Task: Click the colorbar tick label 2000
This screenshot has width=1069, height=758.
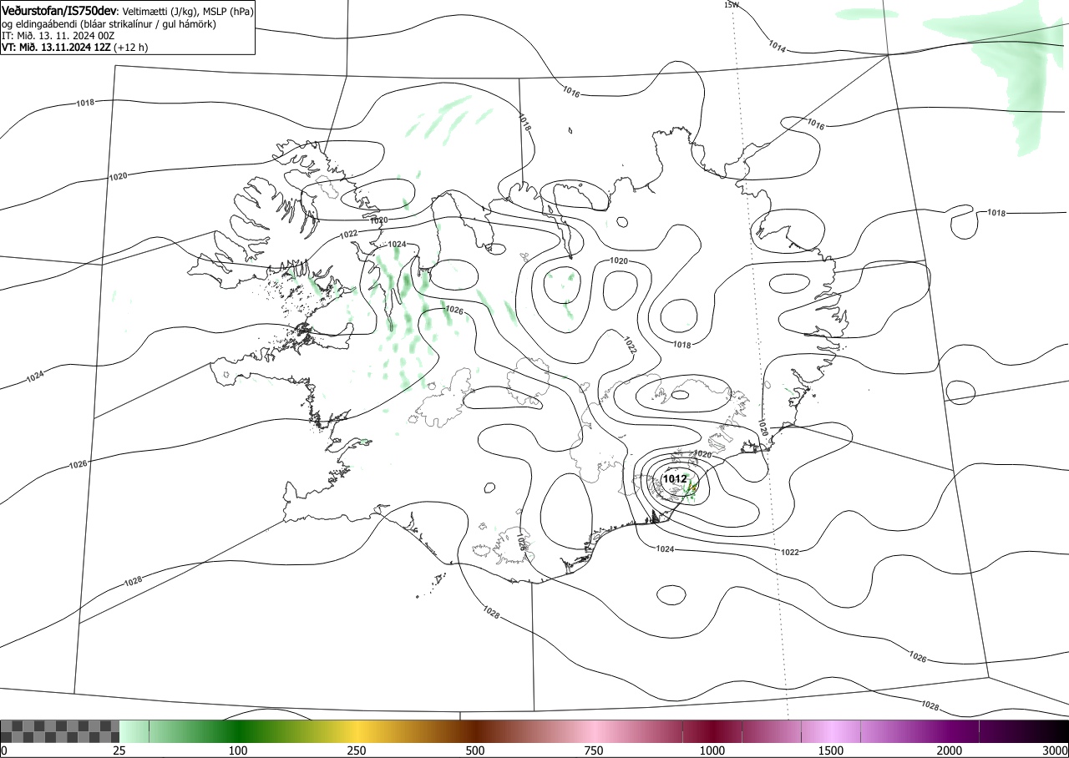Action: point(950,750)
